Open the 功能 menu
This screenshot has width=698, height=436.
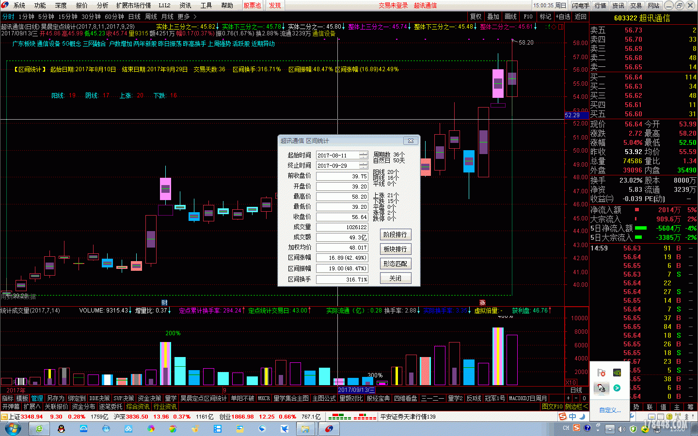[40, 5]
